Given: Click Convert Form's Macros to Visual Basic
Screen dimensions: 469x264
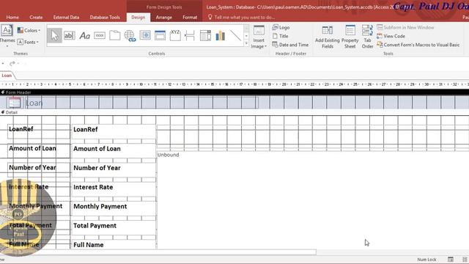Looking at the screenshot, I should [x=418, y=45].
